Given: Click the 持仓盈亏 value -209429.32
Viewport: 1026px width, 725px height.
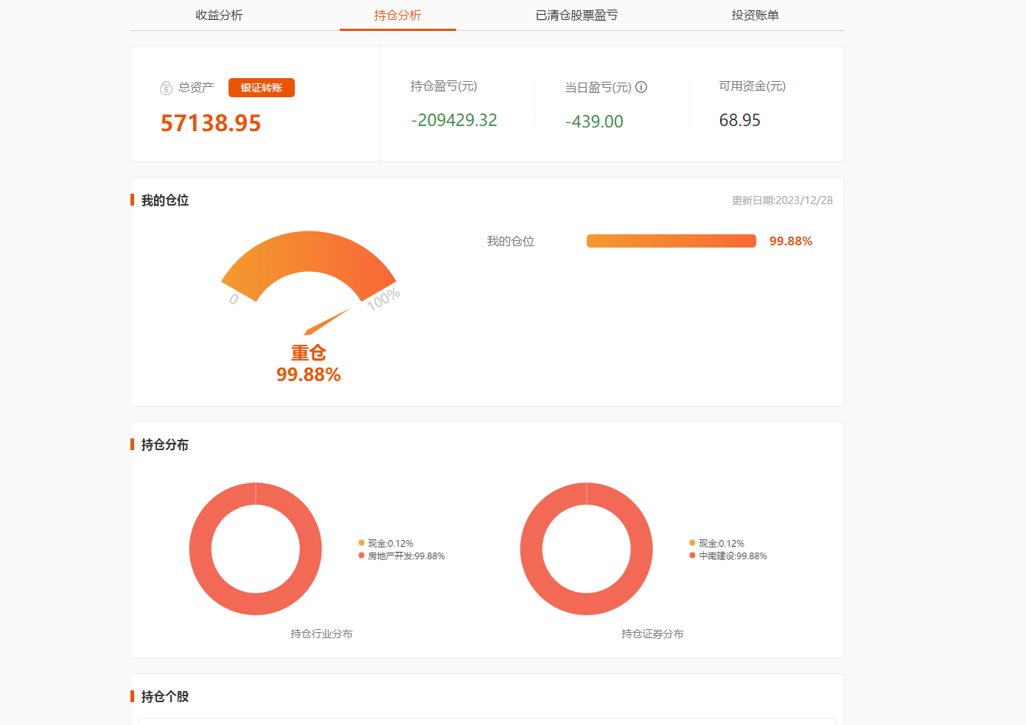Looking at the screenshot, I should (x=454, y=120).
